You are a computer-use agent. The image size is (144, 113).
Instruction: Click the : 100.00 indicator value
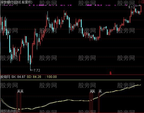pos(51,77)
